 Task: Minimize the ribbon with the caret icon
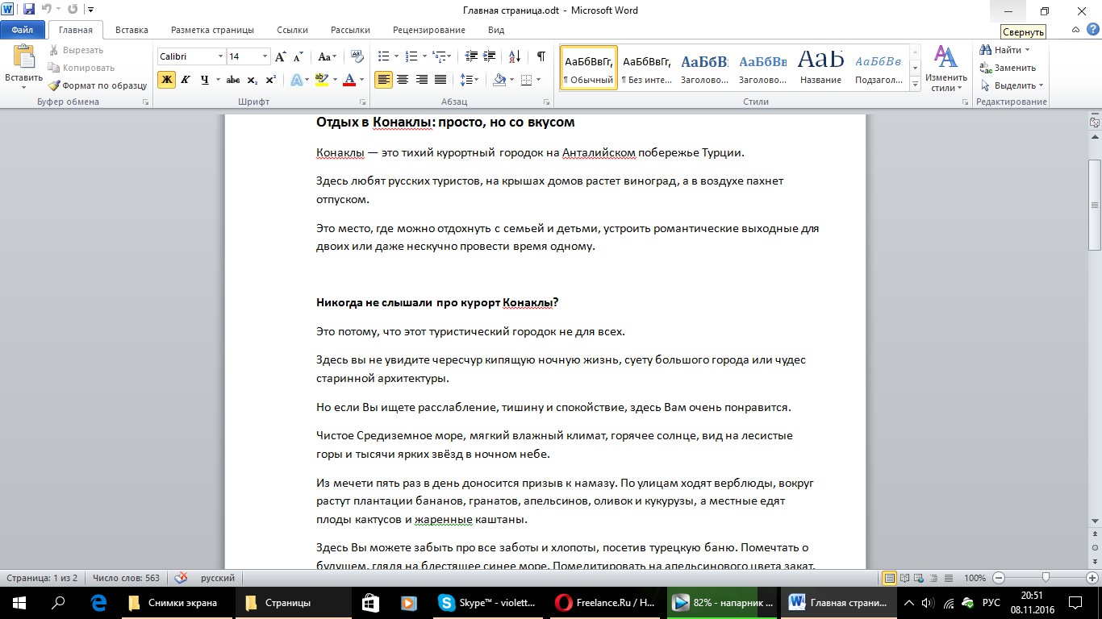coord(1075,30)
